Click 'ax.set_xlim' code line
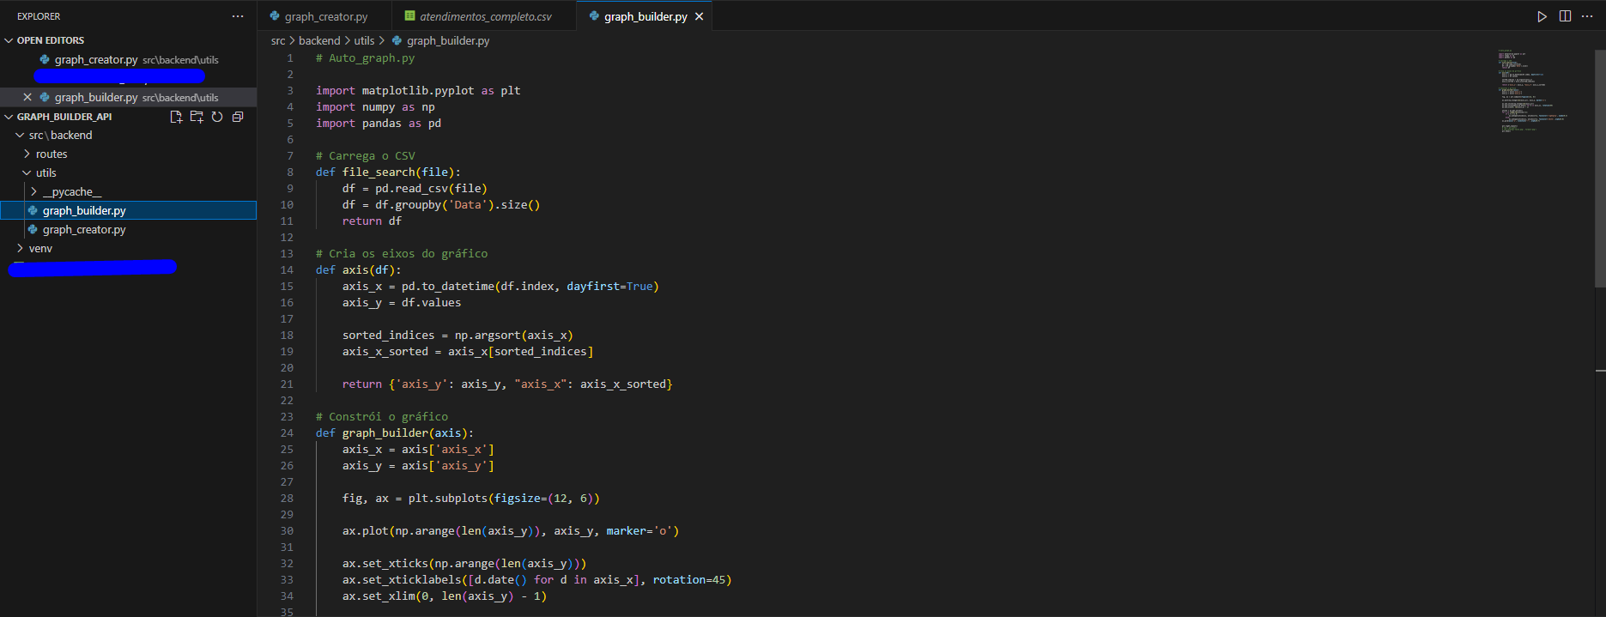Viewport: 1606px width, 617px height. pos(445,596)
